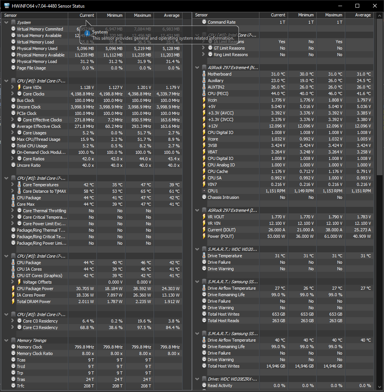Click the thermometer icon beside Motherboard temperature
Viewport: 384px width, 392px height.
204,74
